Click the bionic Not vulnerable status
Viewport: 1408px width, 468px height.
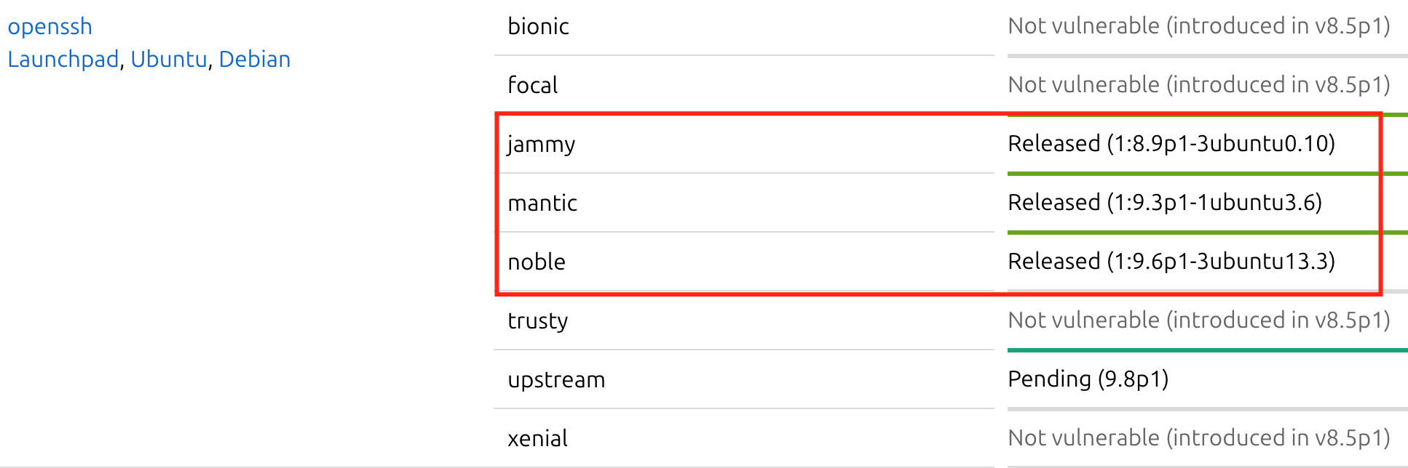[1198, 26]
